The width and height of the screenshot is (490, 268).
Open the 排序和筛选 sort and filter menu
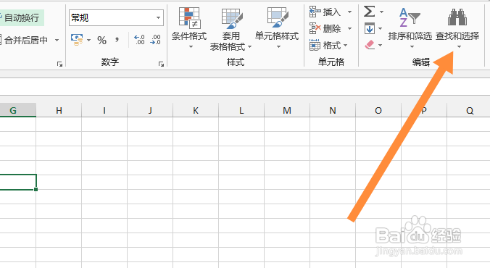[x=410, y=29]
